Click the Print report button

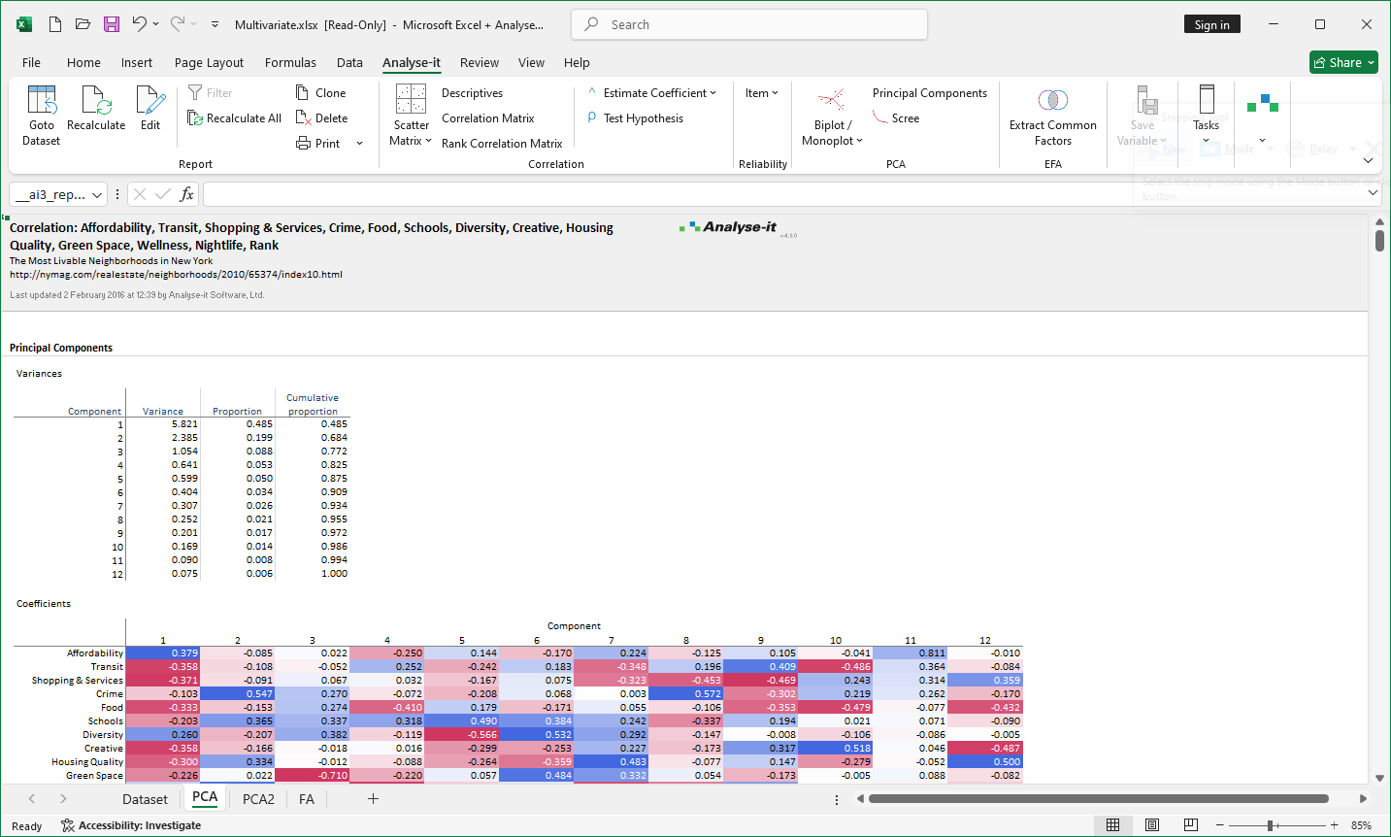click(319, 144)
